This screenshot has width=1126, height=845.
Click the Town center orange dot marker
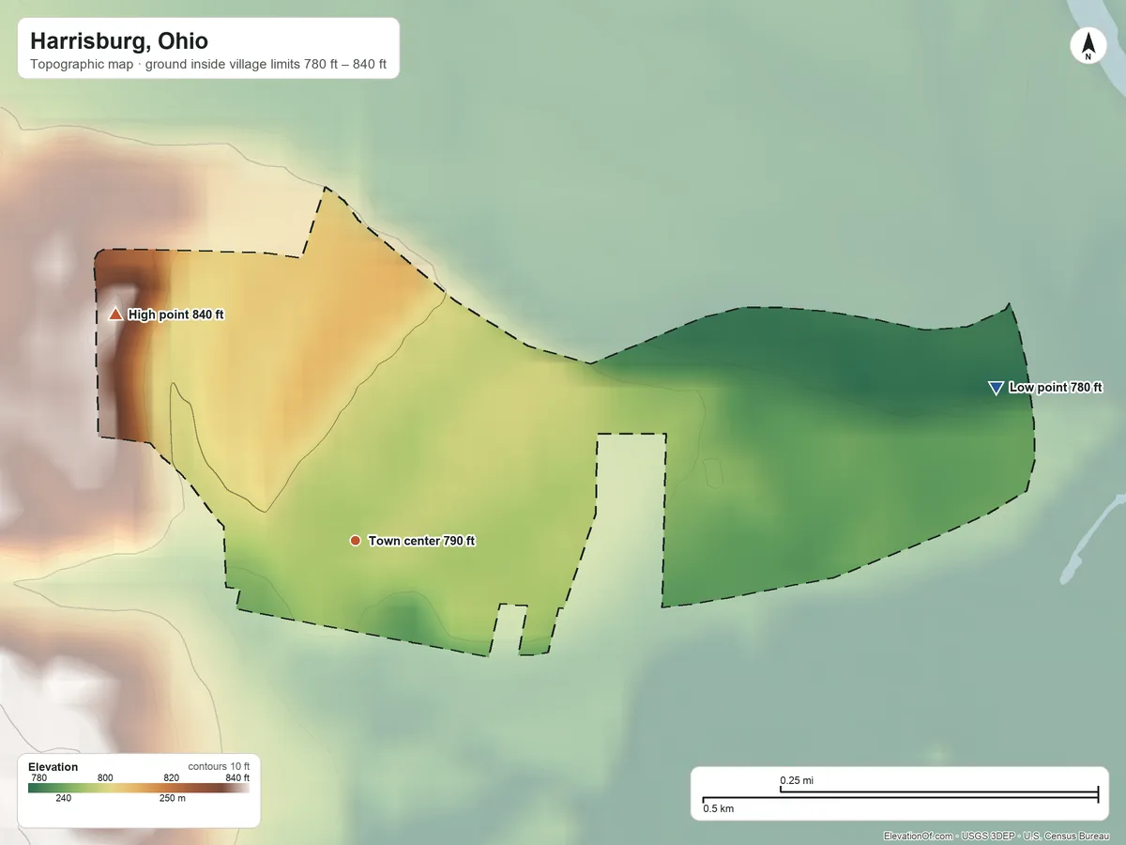(x=355, y=541)
